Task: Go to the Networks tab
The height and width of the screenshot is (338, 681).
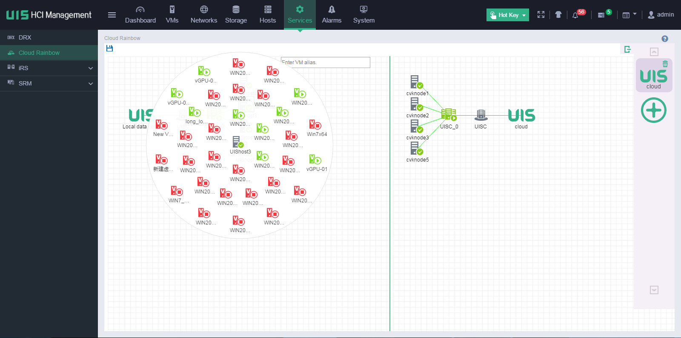Action: point(204,15)
